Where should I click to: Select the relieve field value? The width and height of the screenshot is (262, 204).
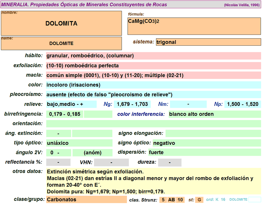click(71, 104)
